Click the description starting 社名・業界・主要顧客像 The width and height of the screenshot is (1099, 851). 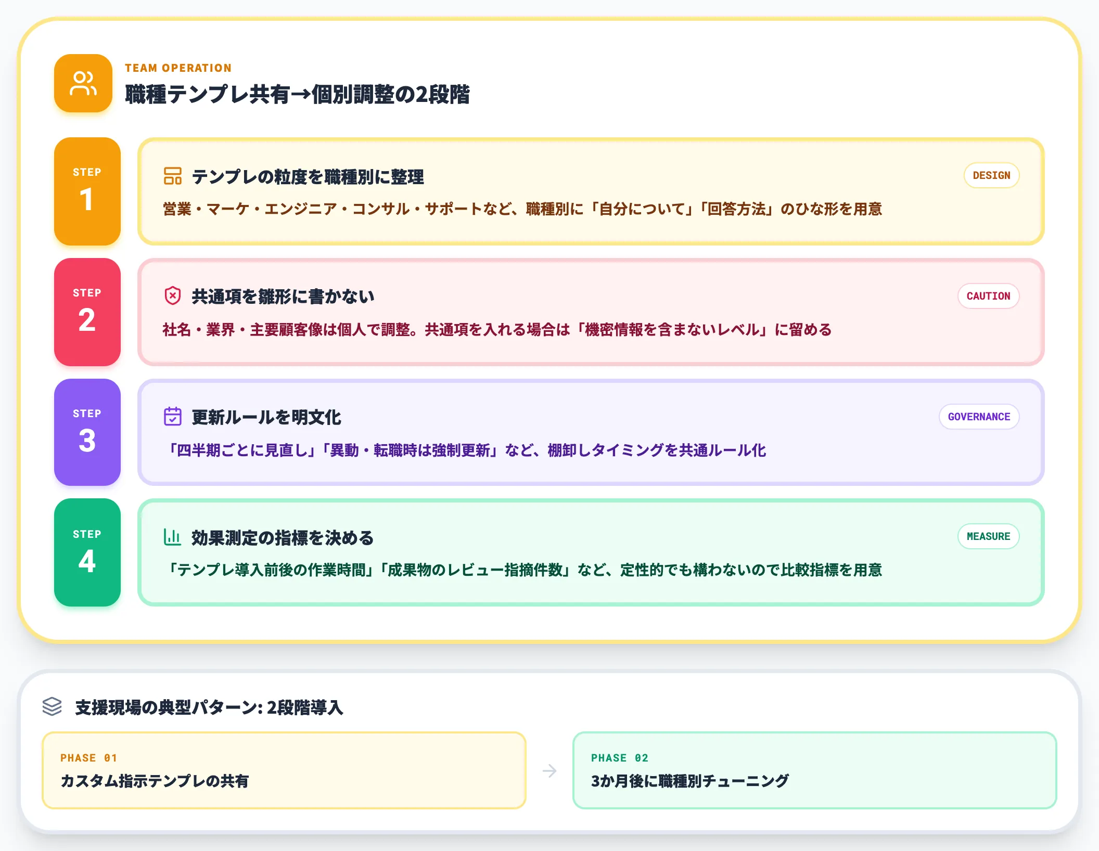(x=497, y=330)
